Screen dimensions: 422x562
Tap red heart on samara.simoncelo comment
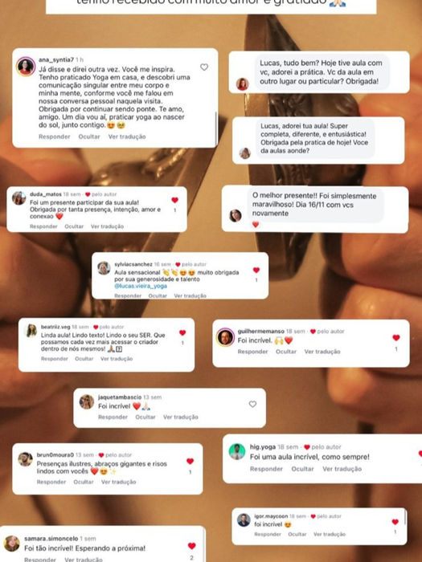192,546
